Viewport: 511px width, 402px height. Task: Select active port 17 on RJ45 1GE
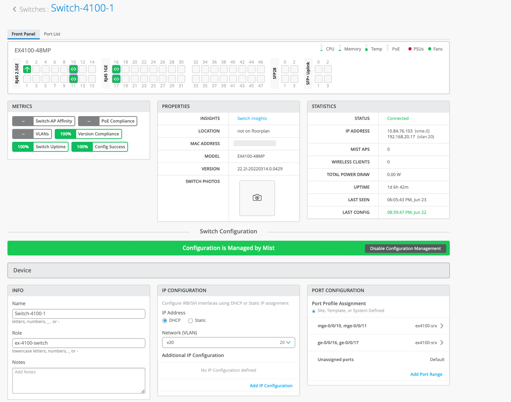click(116, 79)
